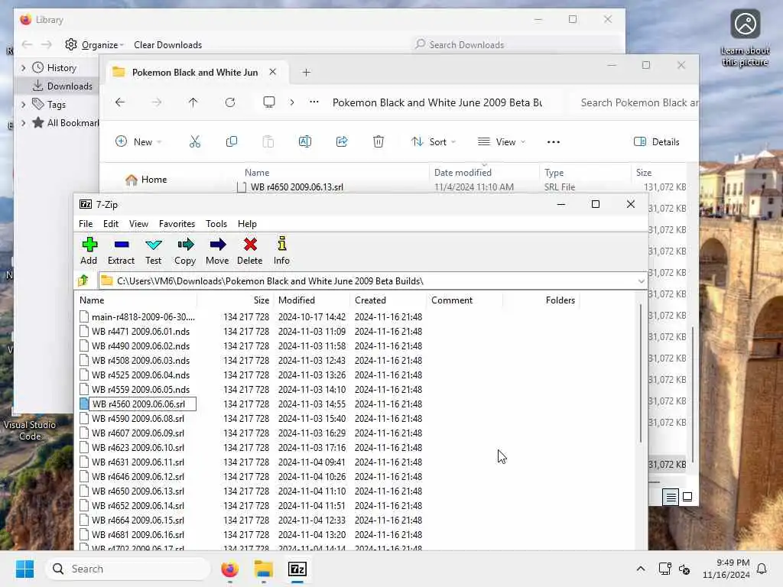
Task: Click the Test icon in 7-Zip
Action: coord(153,251)
